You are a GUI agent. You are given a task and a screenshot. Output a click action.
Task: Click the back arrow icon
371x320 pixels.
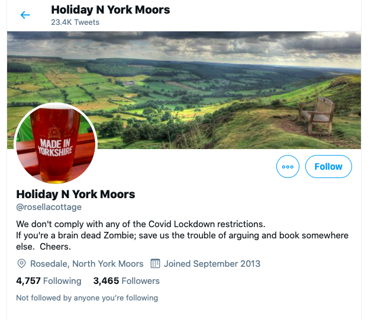tap(25, 15)
